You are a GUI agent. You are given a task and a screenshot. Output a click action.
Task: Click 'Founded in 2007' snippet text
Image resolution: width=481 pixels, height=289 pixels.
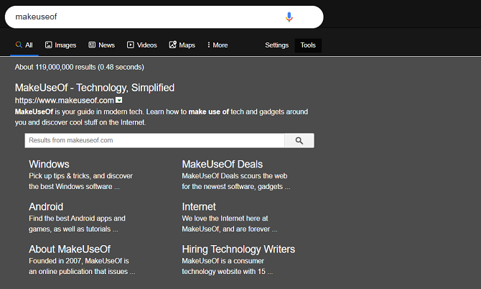[82, 266]
